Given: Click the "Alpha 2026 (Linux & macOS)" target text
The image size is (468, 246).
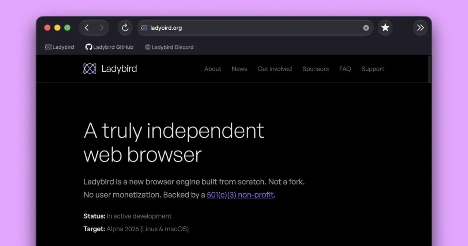Looking at the screenshot, I should click(x=147, y=229).
